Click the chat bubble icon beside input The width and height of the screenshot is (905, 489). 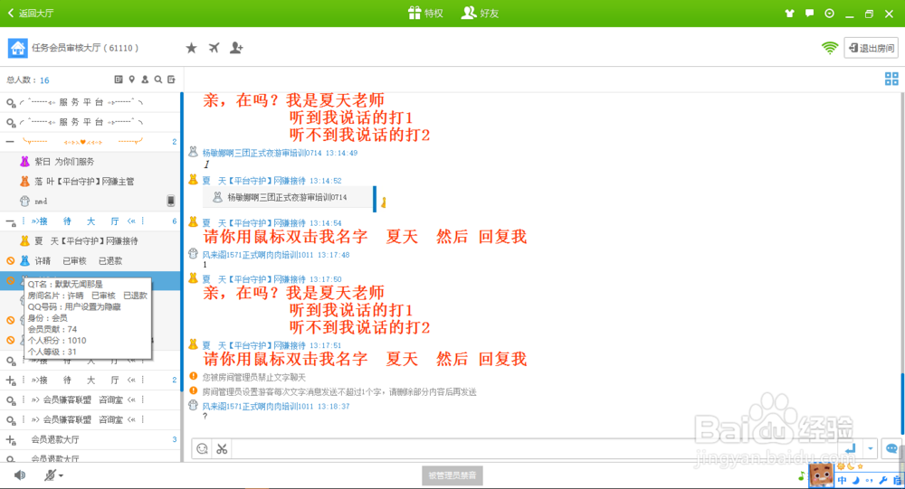pos(891,448)
